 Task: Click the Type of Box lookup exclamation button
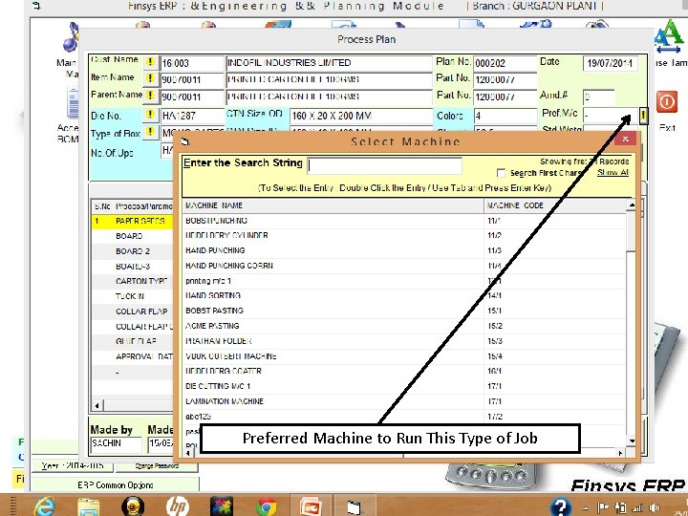(x=150, y=132)
